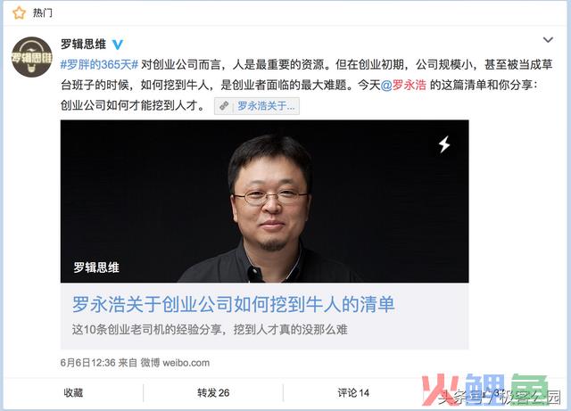Open article title 罗永浩关于创业公司如何挖到牛人的清单
Viewport: 571px width, 411px height.
click(233, 304)
